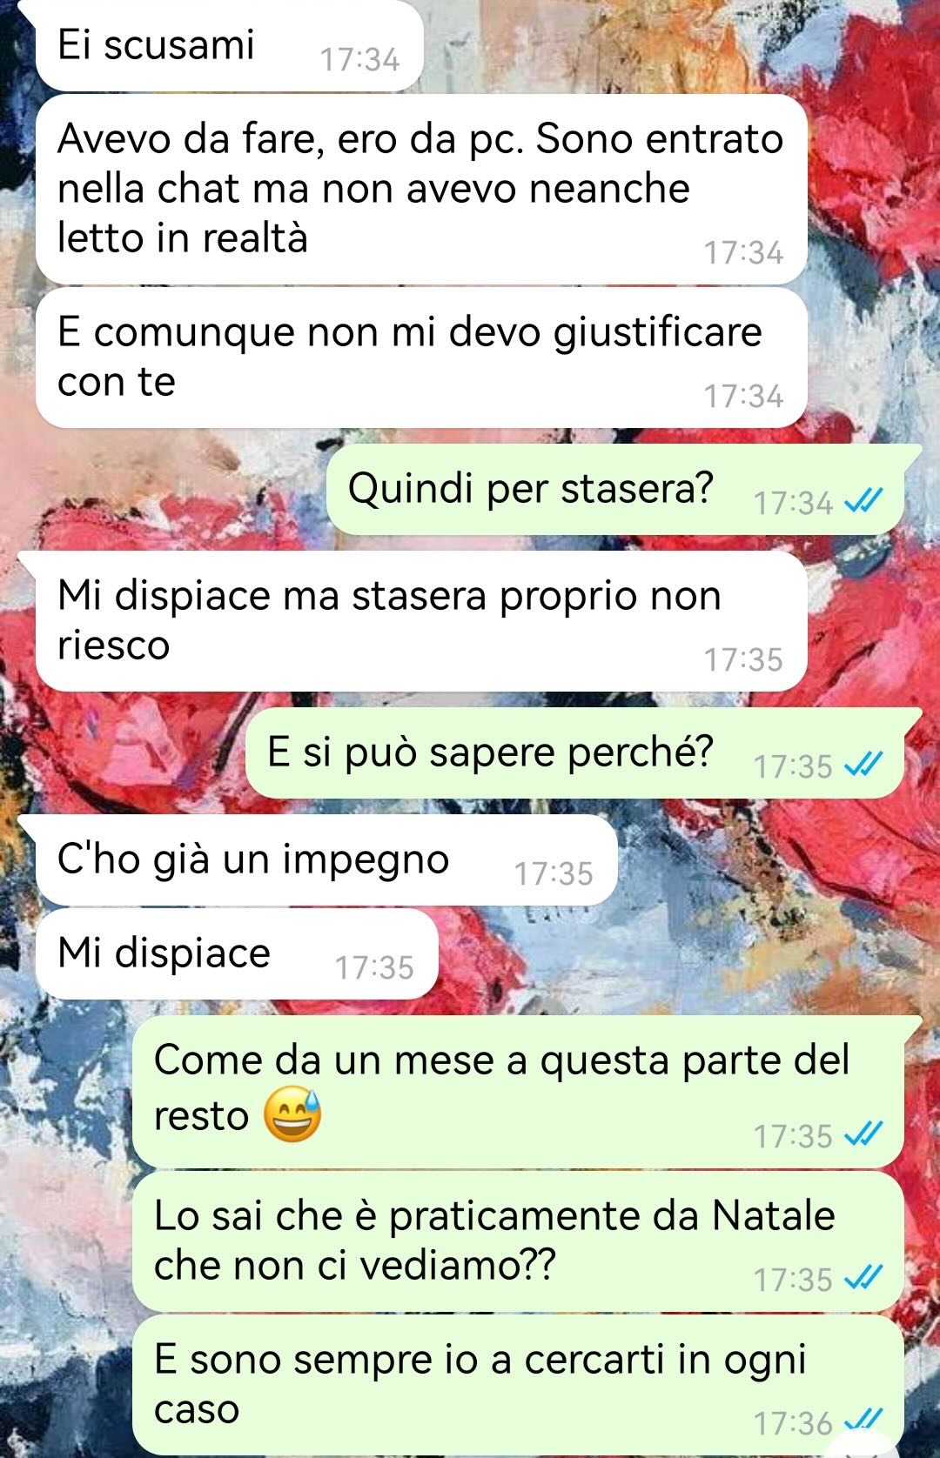Tap the double-check icon next to 17:36
The width and height of the screenshot is (940, 1458).
tap(865, 1420)
